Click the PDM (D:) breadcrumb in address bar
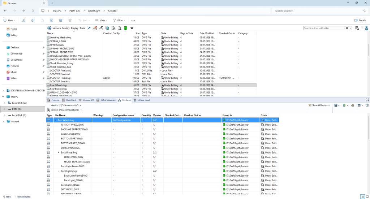The width and height of the screenshot is (370, 199). [x=74, y=11]
